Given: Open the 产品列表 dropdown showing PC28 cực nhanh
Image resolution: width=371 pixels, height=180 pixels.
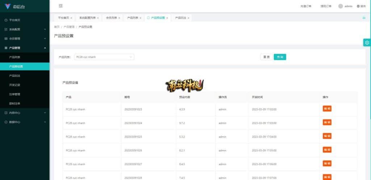Looking at the screenshot, I should click(x=104, y=57).
